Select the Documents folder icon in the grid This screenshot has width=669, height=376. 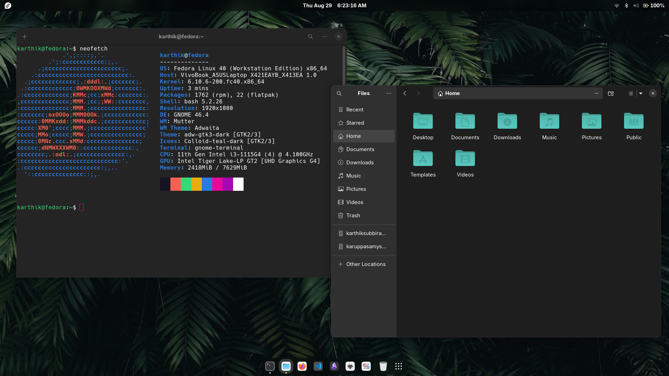465,121
